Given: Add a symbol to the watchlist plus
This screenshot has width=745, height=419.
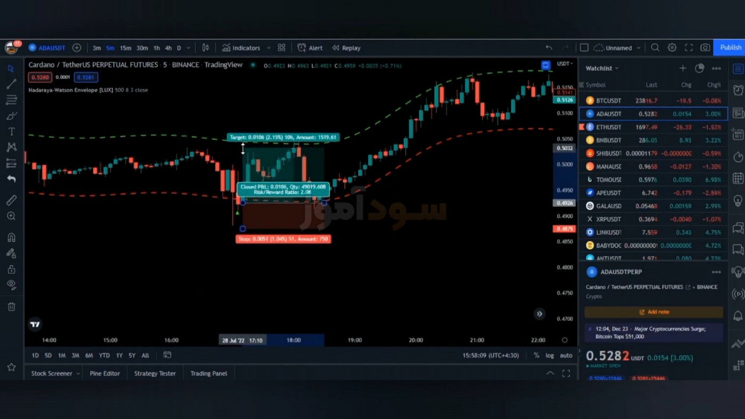Looking at the screenshot, I should [x=683, y=68].
